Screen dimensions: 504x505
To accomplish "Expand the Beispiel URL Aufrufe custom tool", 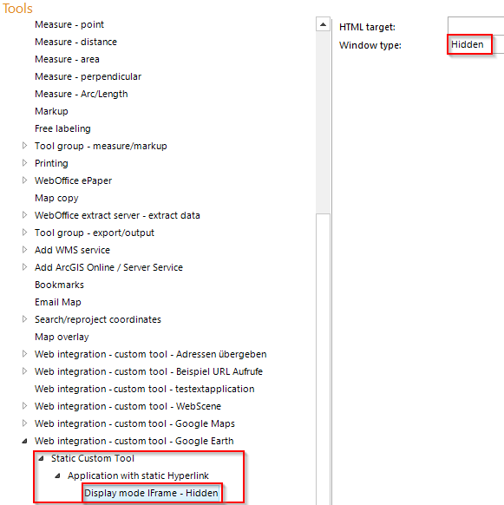I will [x=25, y=371].
